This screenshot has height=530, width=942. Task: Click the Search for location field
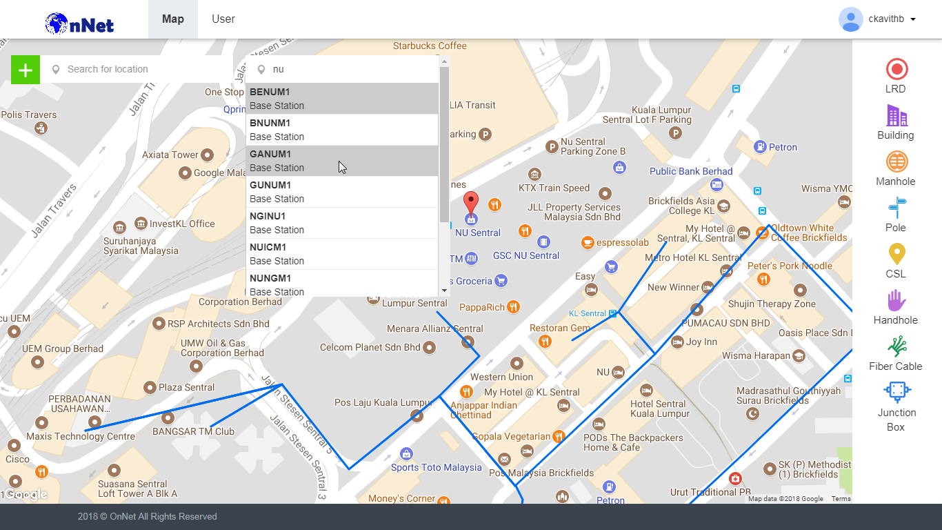point(136,70)
